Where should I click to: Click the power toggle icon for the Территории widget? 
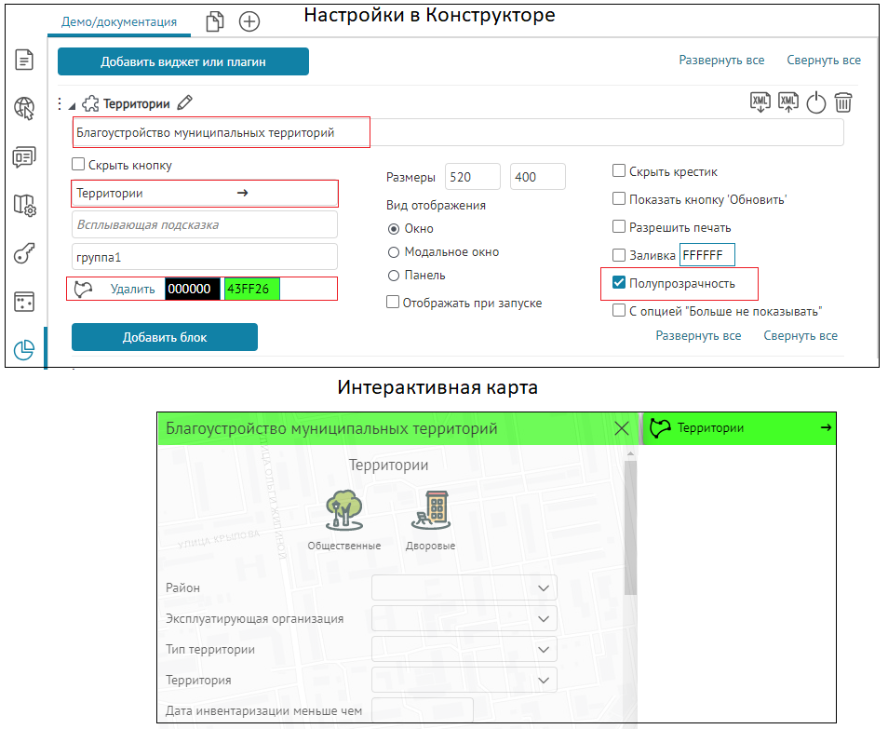click(816, 103)
